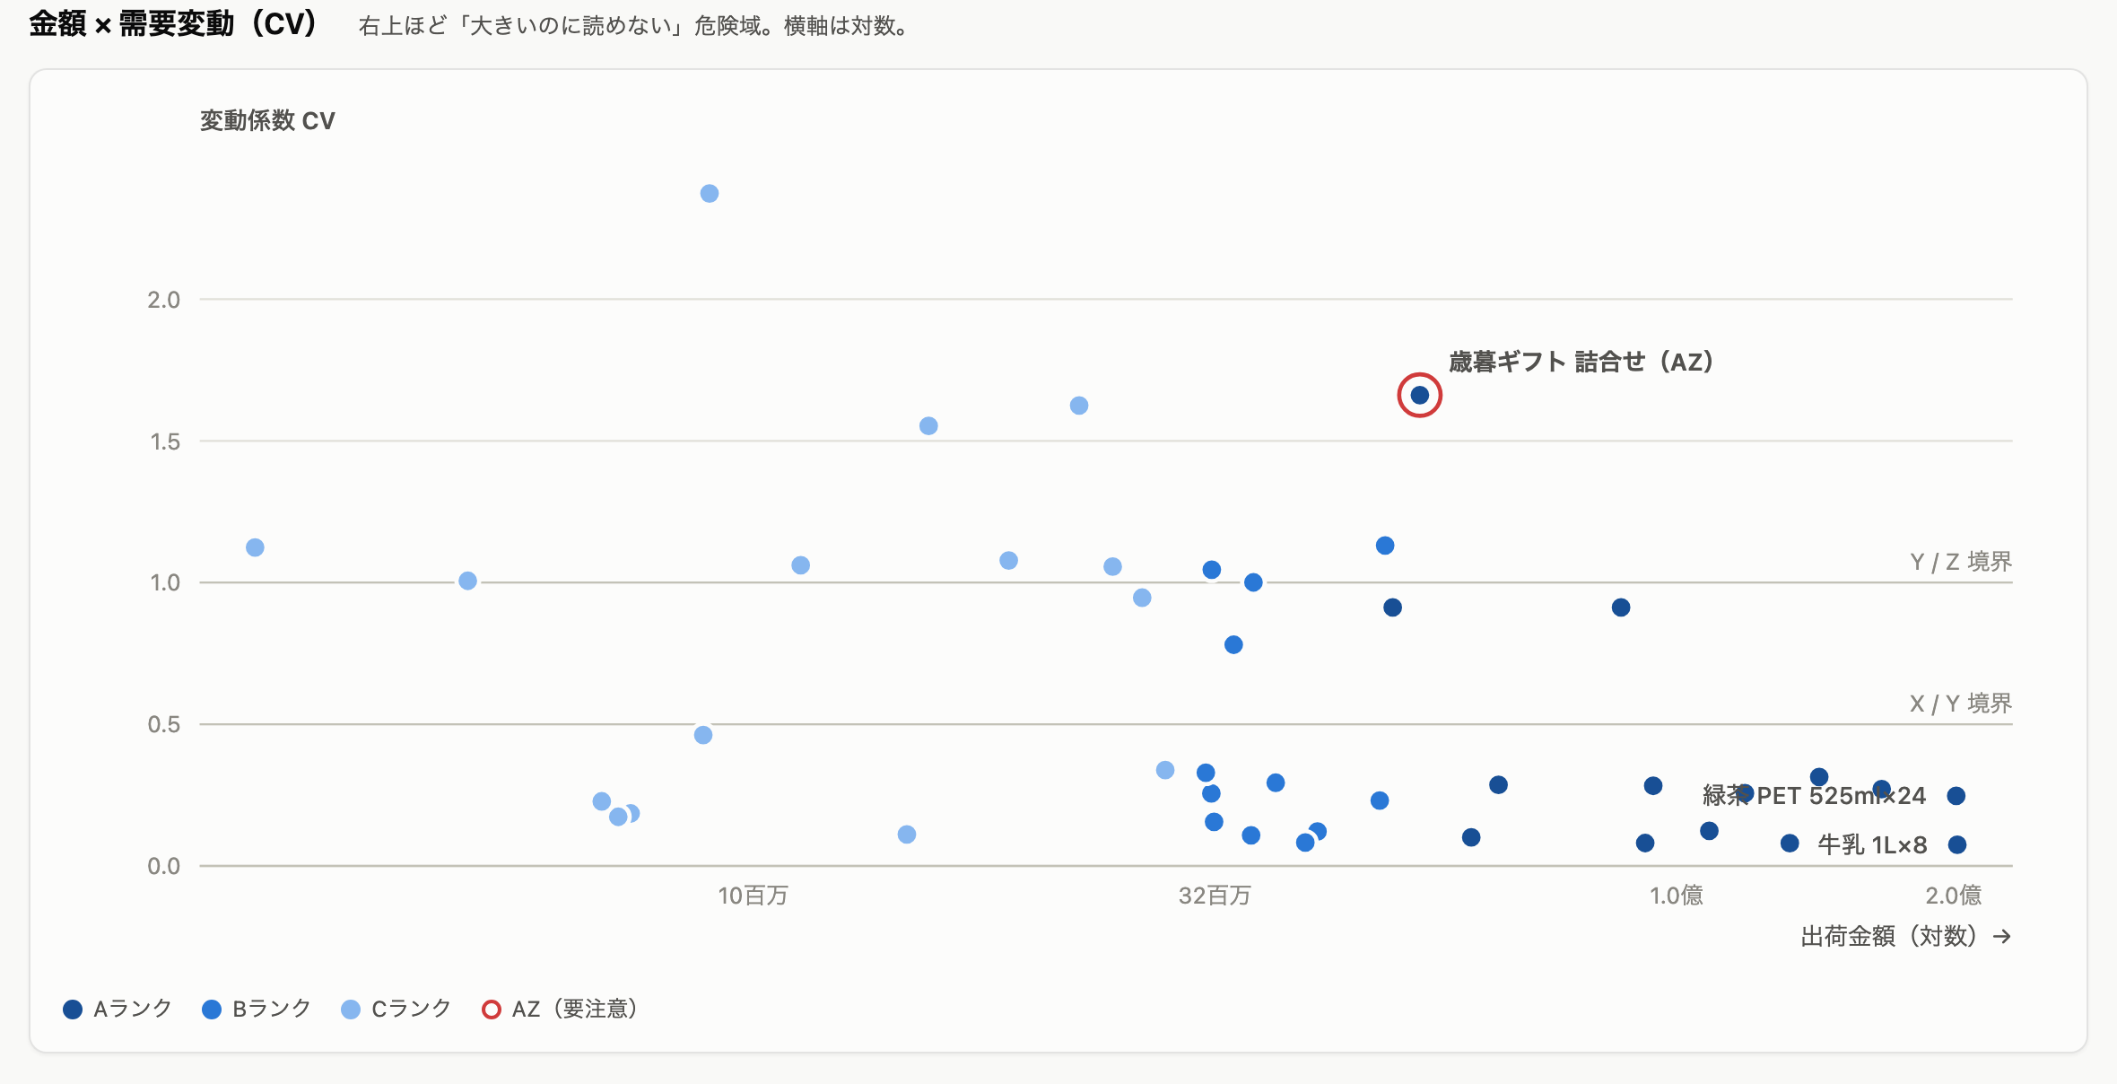Click the Bランク legend text
The height and width of the screenshot is (1084, 2117).
pyautogui.click(x=272, y=1009)
